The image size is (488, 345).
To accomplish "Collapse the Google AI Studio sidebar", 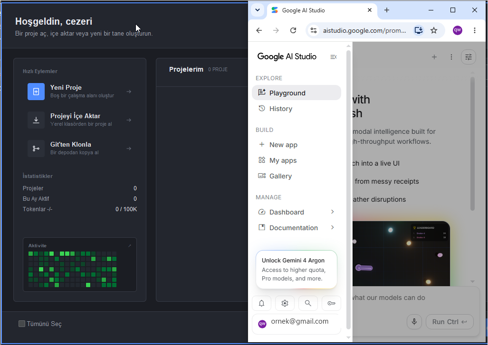I will (x=333, y=57).
